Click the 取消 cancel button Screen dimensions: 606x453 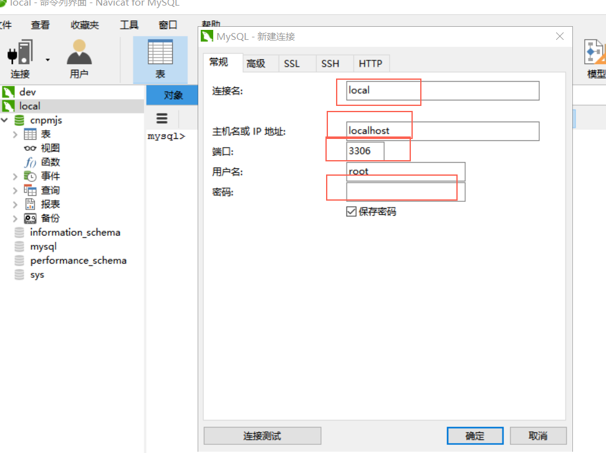(x=538, y=436)
